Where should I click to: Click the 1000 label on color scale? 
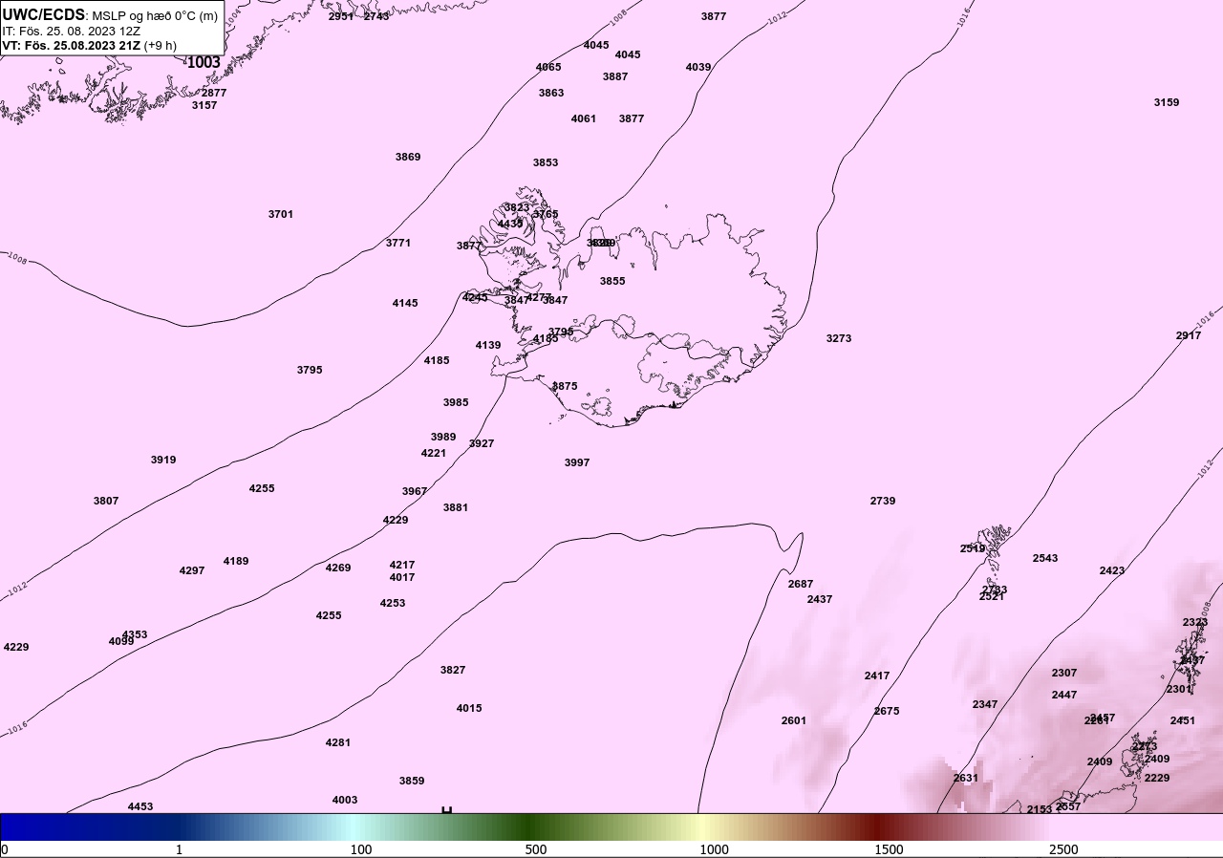pos(714,849)
